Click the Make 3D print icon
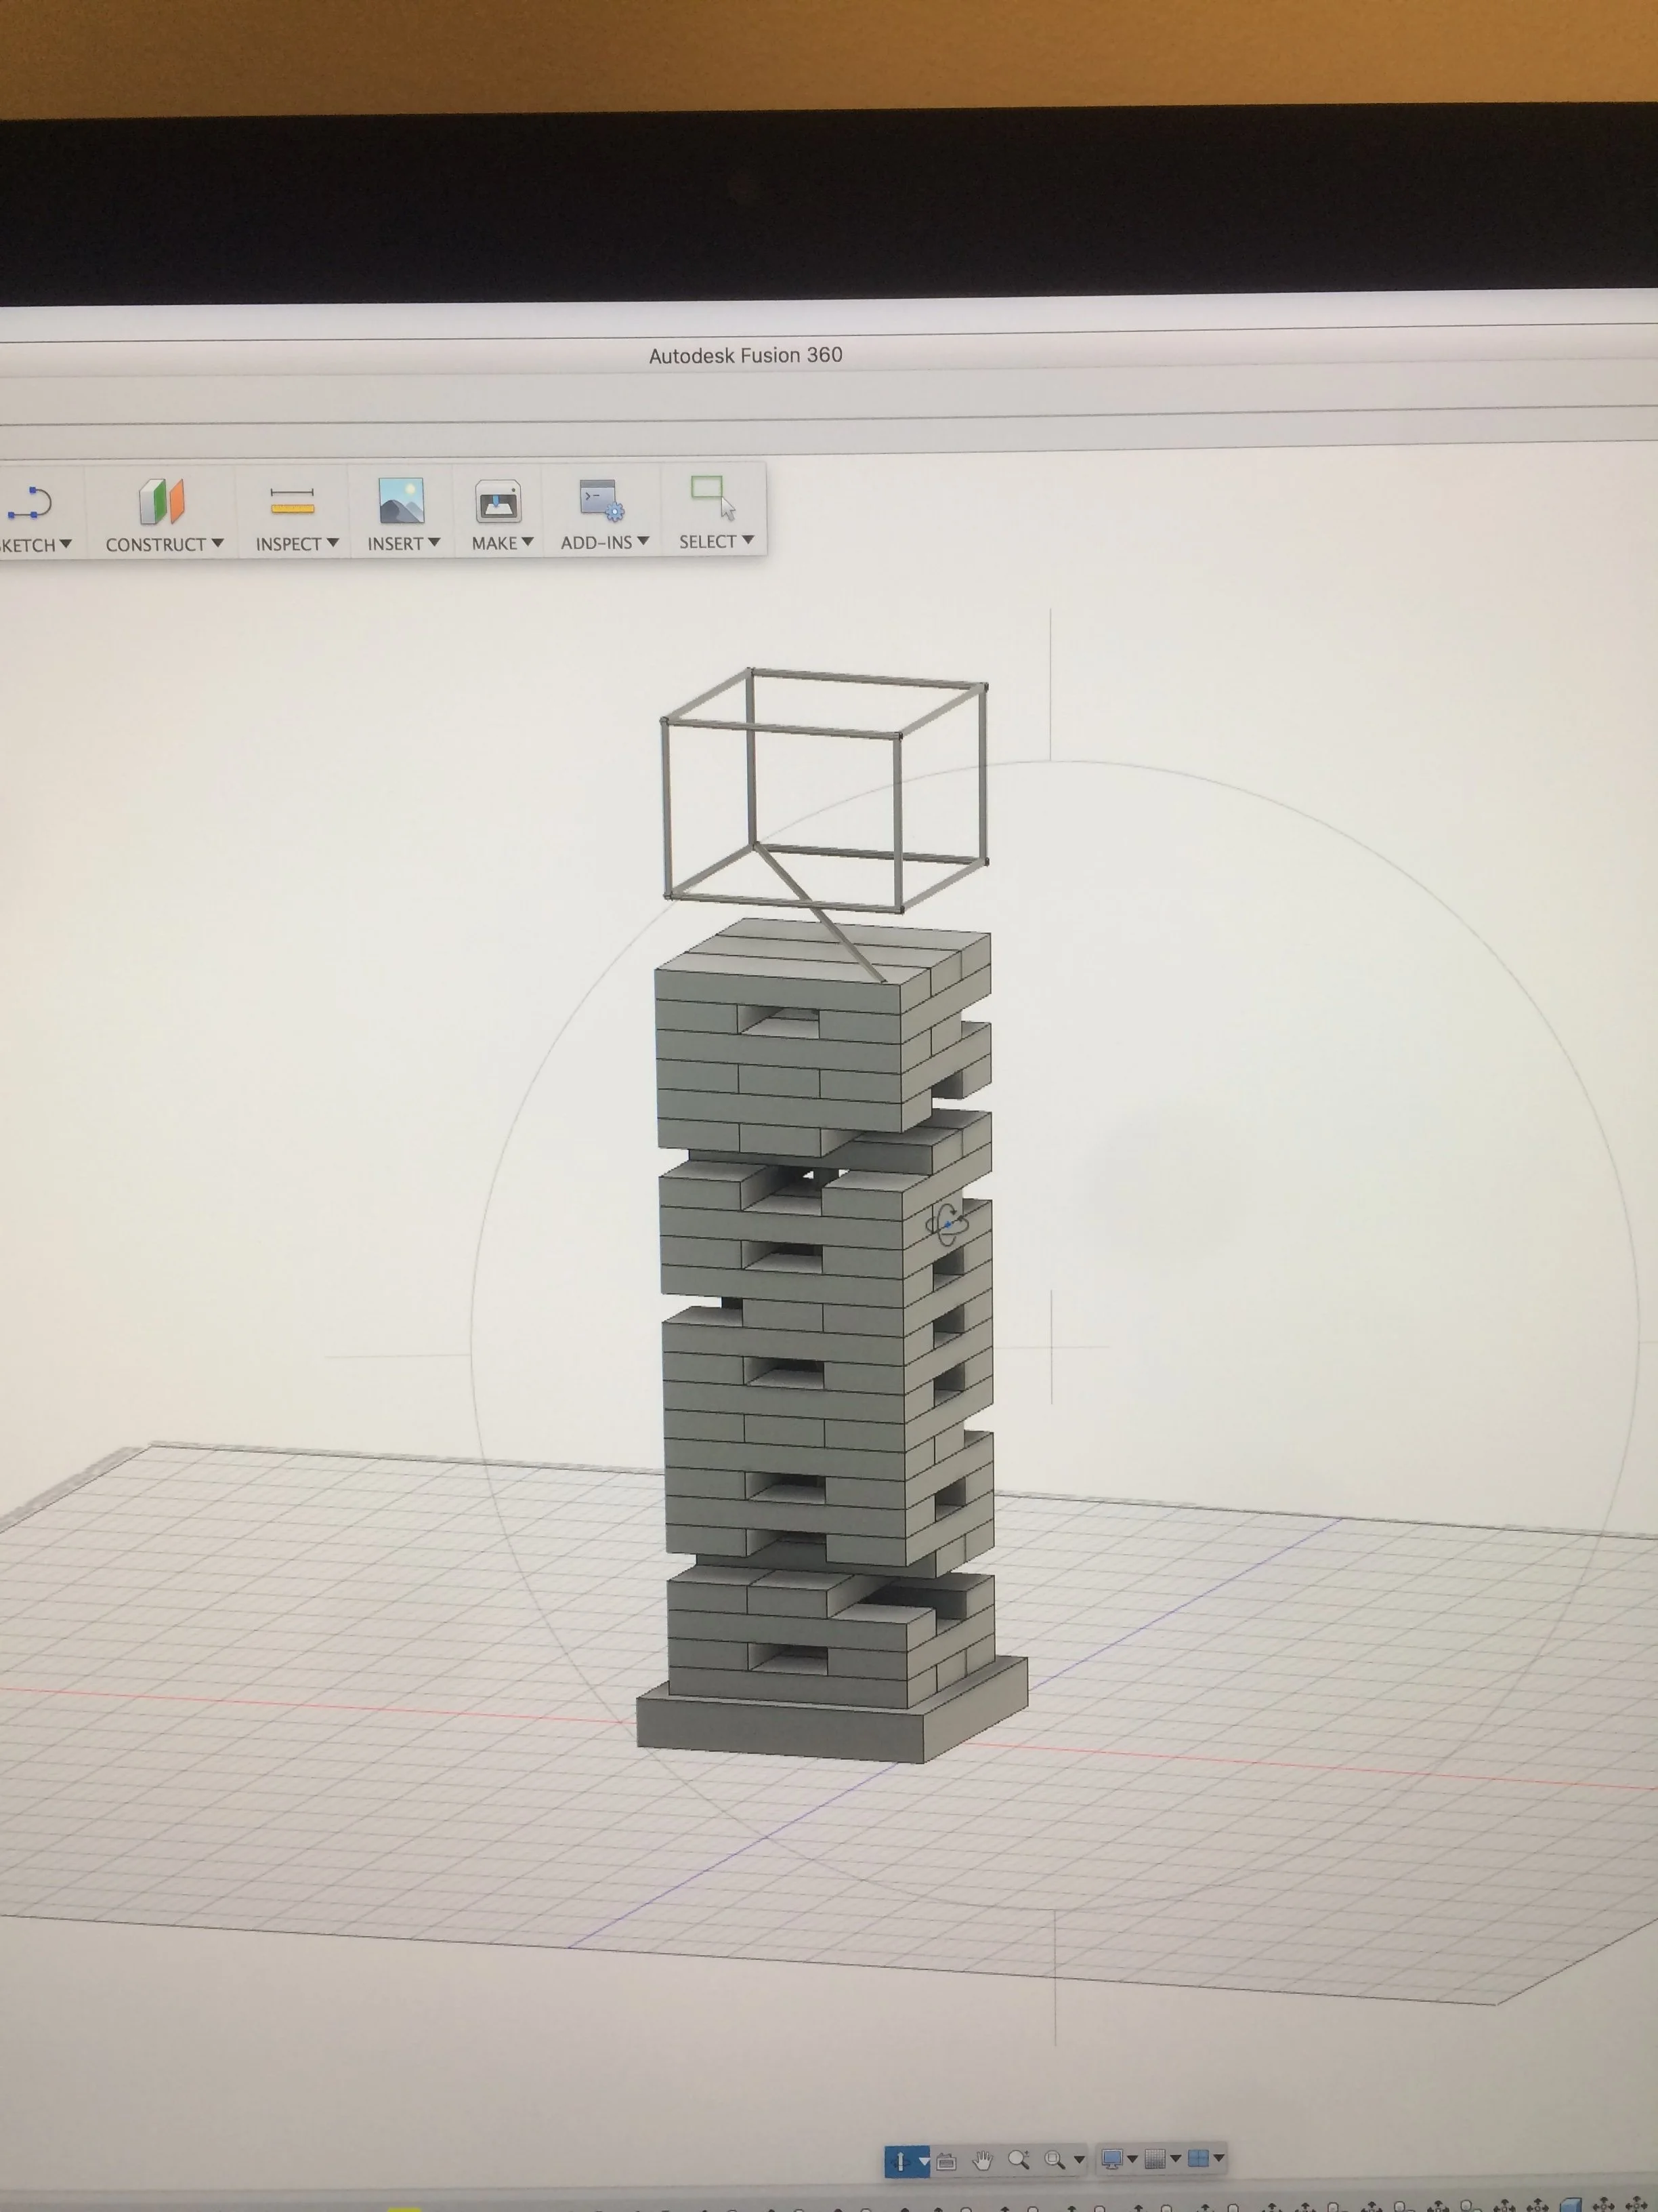Screen dimensions: 1658x2212 pos(498,501)
